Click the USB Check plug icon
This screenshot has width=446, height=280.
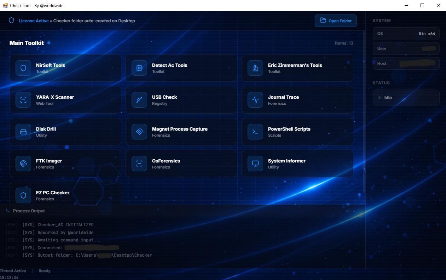[x=139, y=100]
